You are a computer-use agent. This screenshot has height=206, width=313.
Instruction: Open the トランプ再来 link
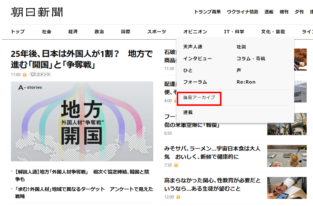207,12
